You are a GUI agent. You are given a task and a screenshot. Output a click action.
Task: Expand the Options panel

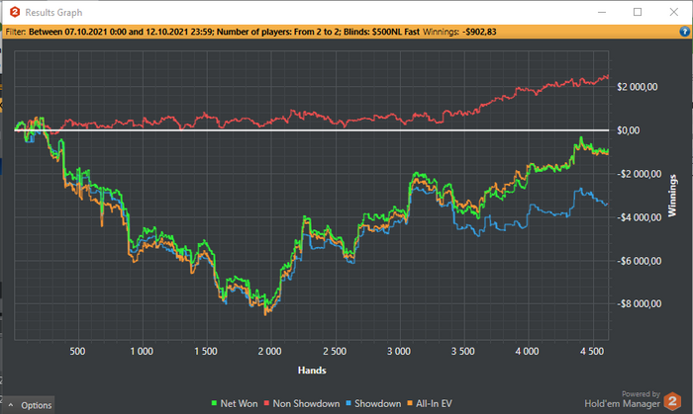30,405
